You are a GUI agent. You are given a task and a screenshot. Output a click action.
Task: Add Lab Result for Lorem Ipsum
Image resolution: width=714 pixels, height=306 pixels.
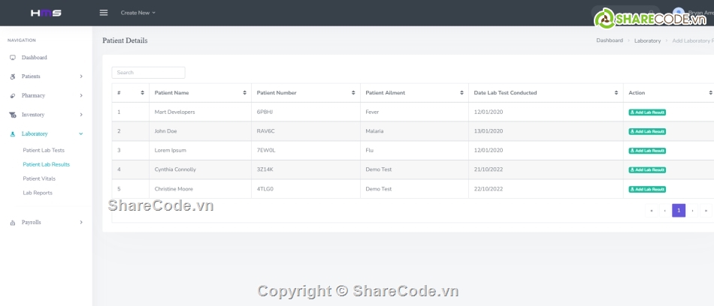[647, 151]
